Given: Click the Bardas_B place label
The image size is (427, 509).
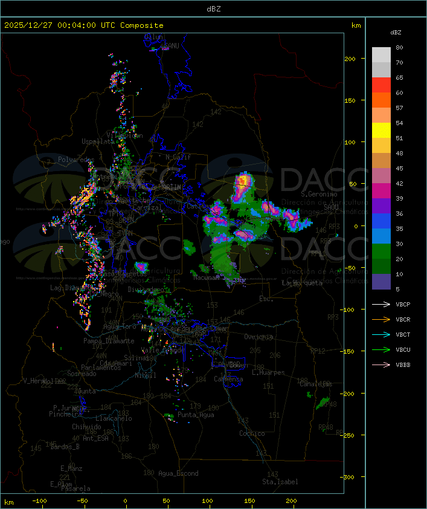Looking at the screenshot, I should (65, 447).
